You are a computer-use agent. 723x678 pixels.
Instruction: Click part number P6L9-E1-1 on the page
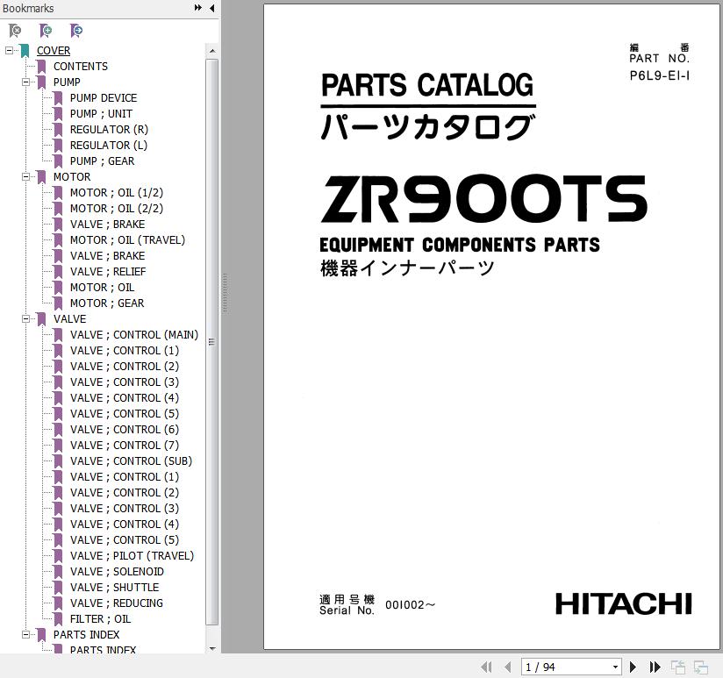tap(660, 75)
